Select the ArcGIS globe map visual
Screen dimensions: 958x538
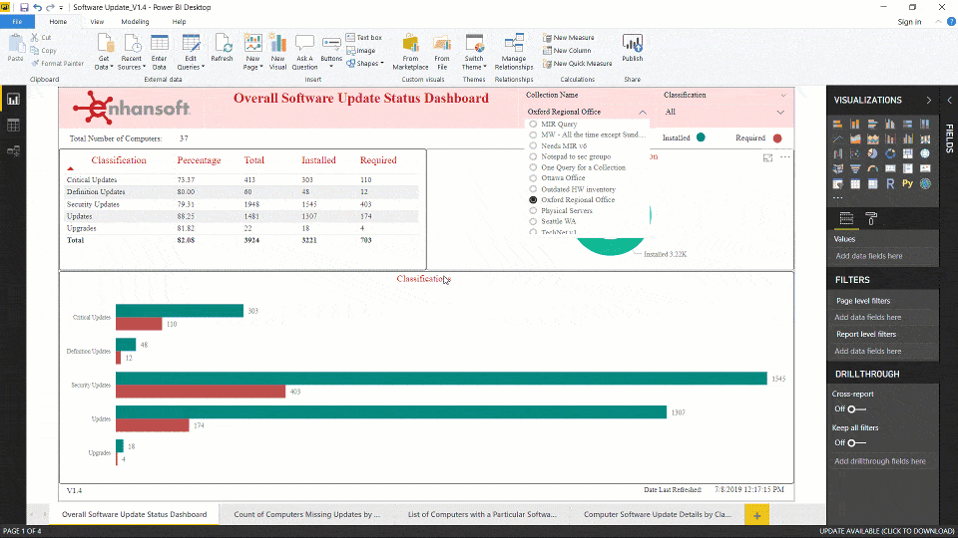pos(926,183)
